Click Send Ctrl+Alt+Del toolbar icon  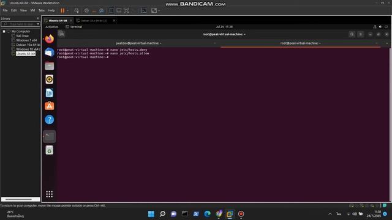click(x=77, y=10)
